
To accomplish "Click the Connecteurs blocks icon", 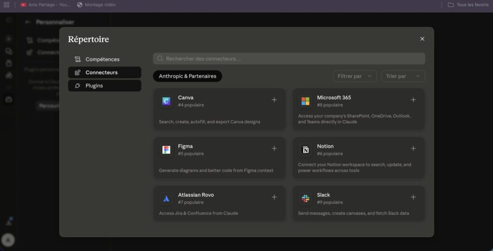I will pyautogui.click(x=78, y=73).
